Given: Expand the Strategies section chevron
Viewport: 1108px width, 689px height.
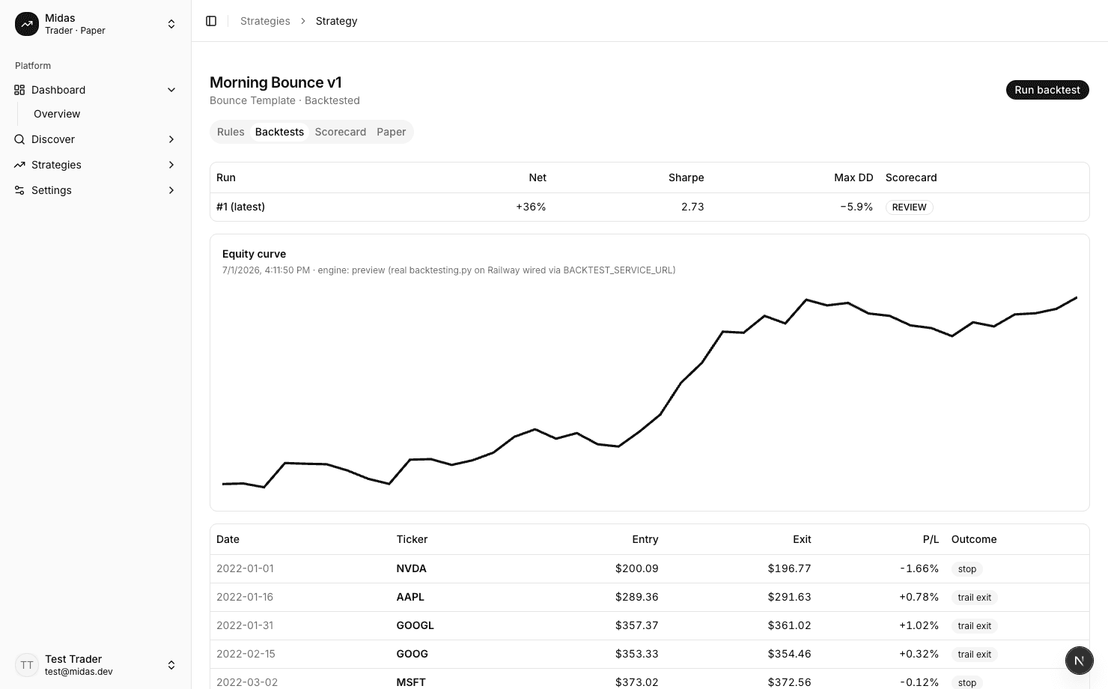Looking at the screenshot, I should point(171,165).
